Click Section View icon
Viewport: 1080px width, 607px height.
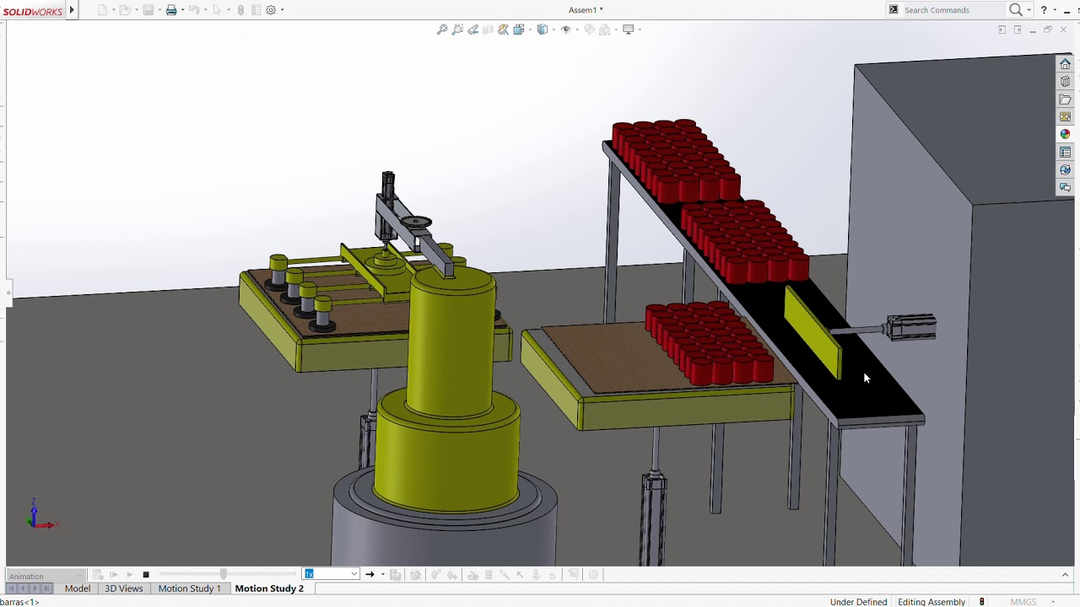point(489,30)
